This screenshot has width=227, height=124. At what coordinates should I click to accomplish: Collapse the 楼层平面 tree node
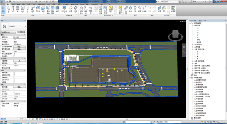point(192,26)
